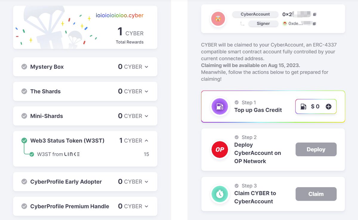Click the green stopwatch claim icon
Screen dimensions: 358x220
pos(220,194)
